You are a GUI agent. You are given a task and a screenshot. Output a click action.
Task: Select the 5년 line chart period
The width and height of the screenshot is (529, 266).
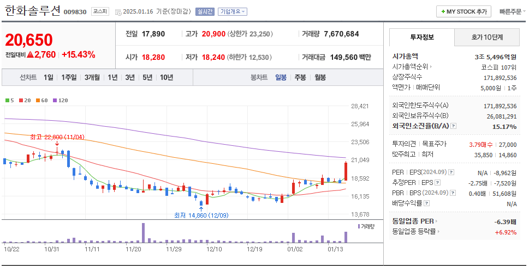pos(147,77)
